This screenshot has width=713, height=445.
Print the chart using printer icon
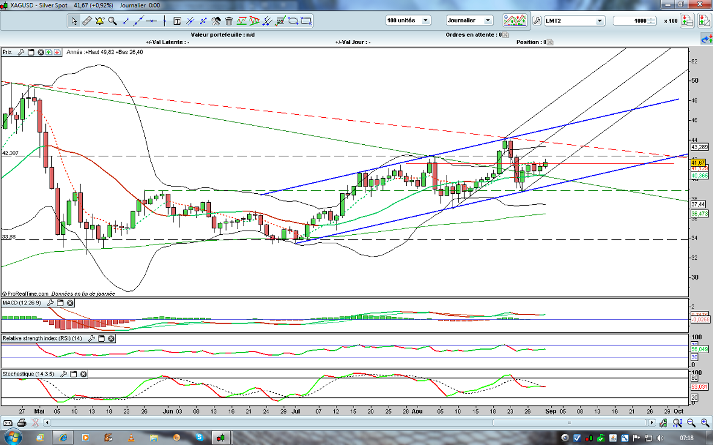22,423
